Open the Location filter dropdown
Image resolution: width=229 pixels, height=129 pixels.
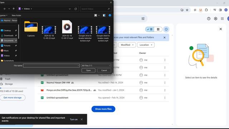(146, 45)
